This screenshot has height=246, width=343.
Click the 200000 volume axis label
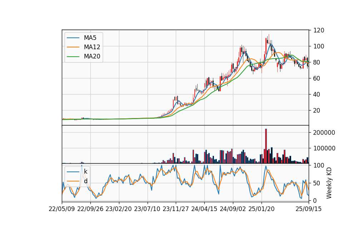point(324,133)
